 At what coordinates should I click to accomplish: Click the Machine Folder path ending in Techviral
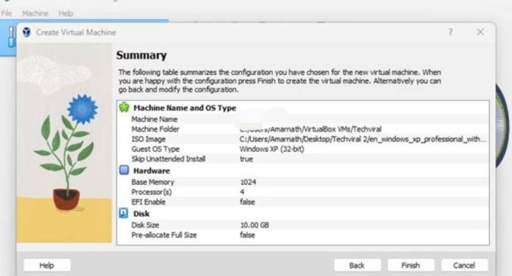click(x=310, y=129)
